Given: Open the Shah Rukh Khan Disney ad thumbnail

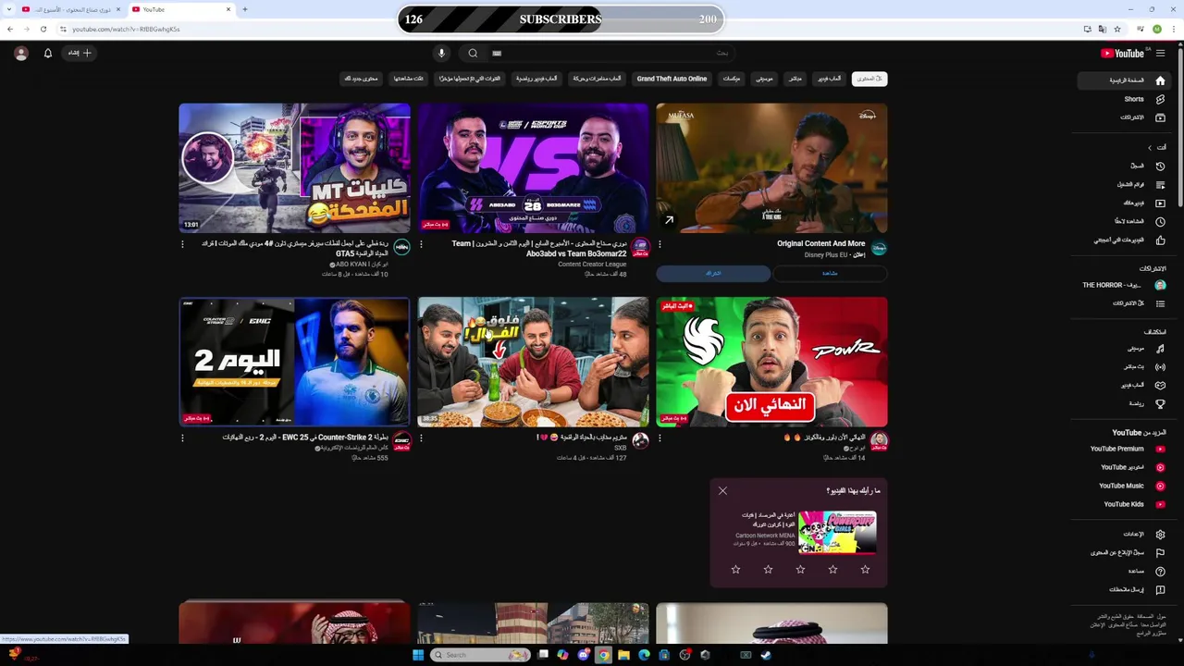Looking at the screenshot, I should (771, 168).
